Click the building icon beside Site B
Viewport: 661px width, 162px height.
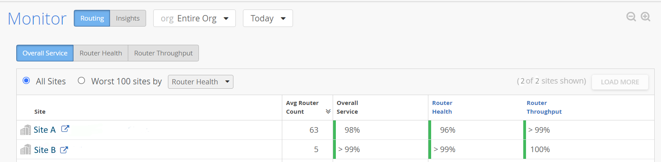point(25,150)
